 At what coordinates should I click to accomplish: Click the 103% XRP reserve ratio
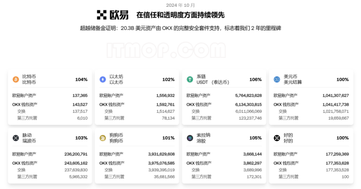(81, 138)
